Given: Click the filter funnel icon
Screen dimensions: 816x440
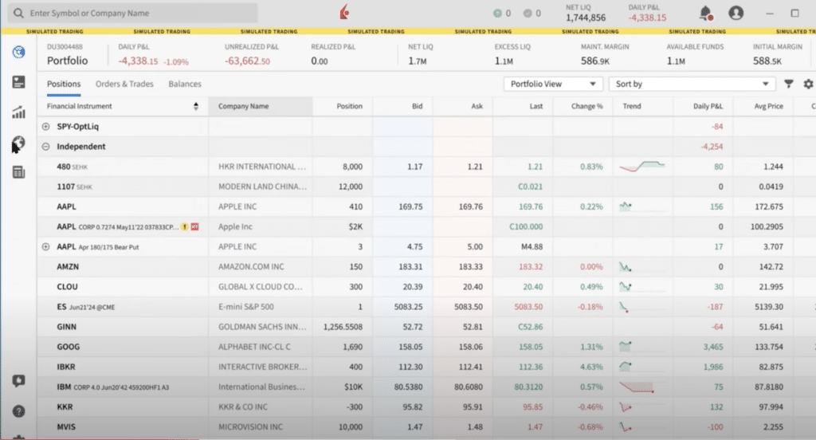Looking at the screenshot, I should coord(789,84).
